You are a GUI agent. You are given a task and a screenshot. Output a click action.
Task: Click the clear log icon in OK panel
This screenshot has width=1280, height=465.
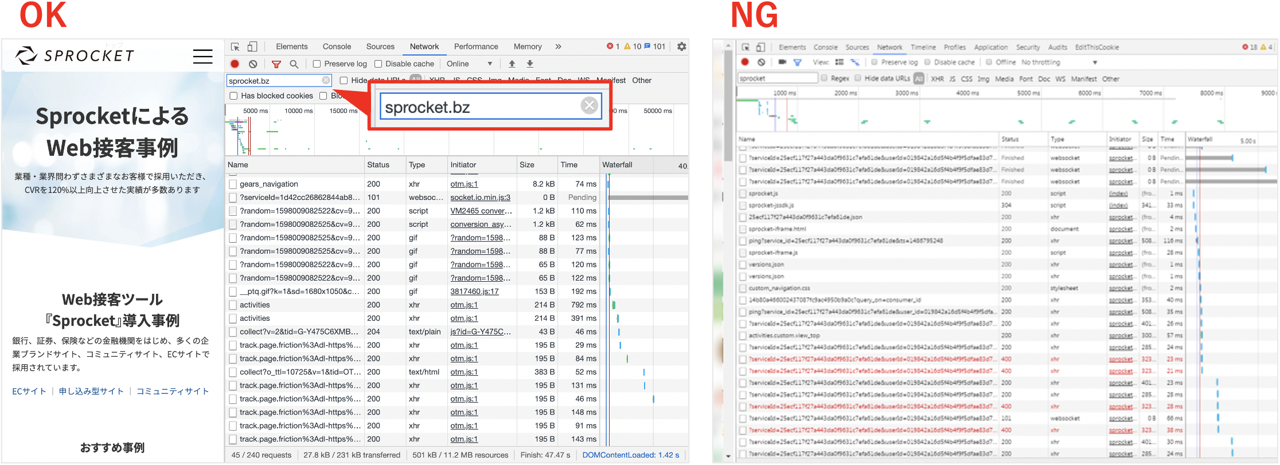tap(253, 64)
